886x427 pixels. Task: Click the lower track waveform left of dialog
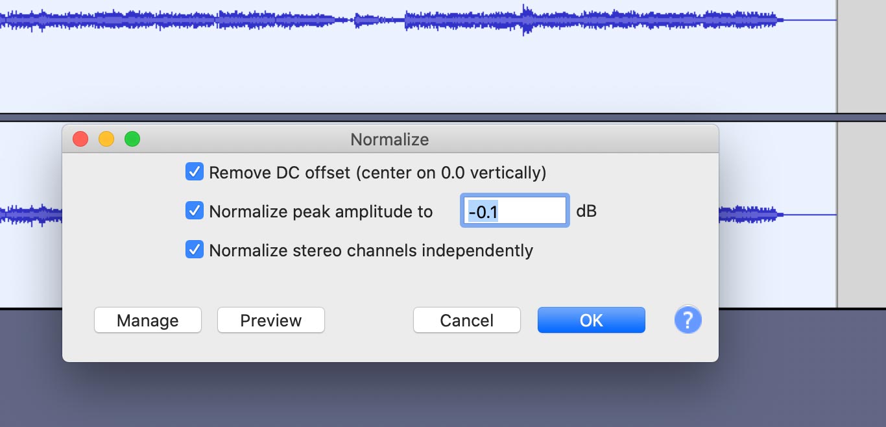[x=31, y=214]
